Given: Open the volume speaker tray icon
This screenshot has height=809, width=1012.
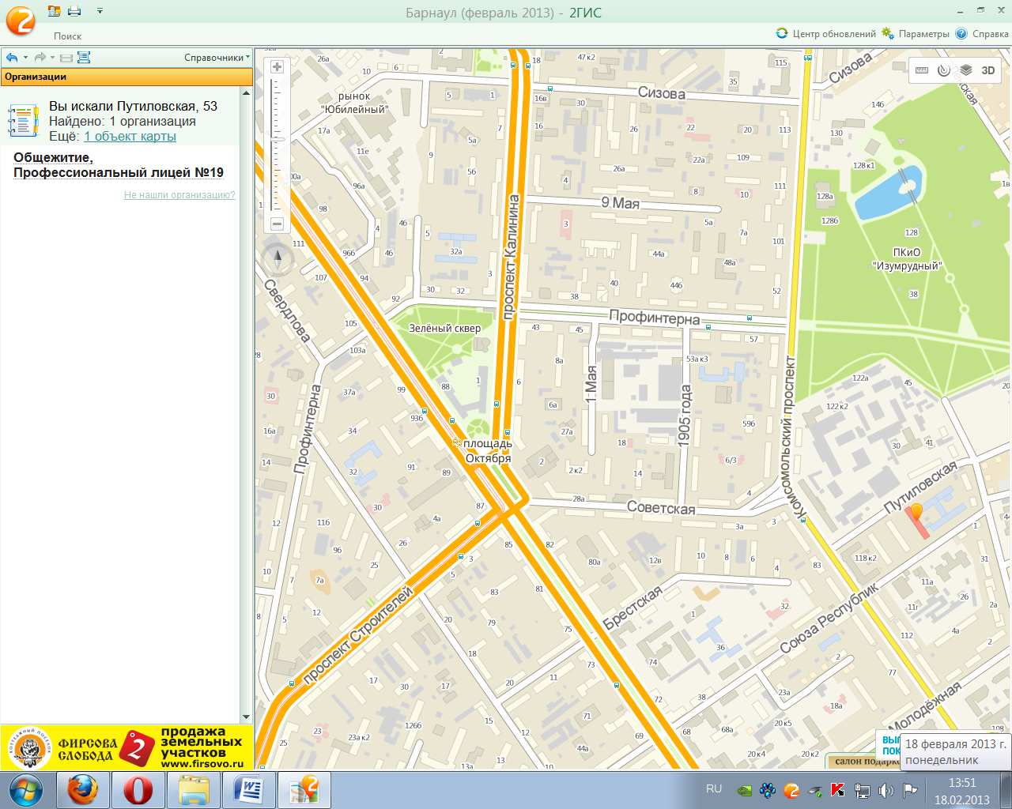Looking at the screenshot, I should 885,790.
